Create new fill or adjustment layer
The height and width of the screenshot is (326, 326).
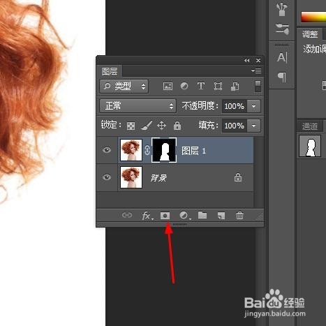tap(185, 216)
